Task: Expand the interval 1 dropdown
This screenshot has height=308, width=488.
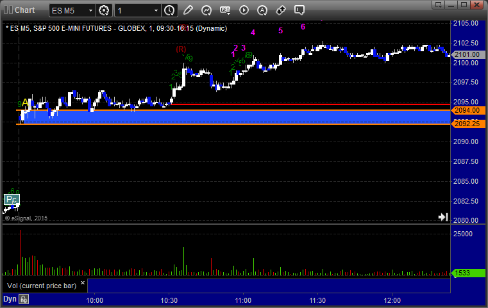Action: (x=156, y=11)
